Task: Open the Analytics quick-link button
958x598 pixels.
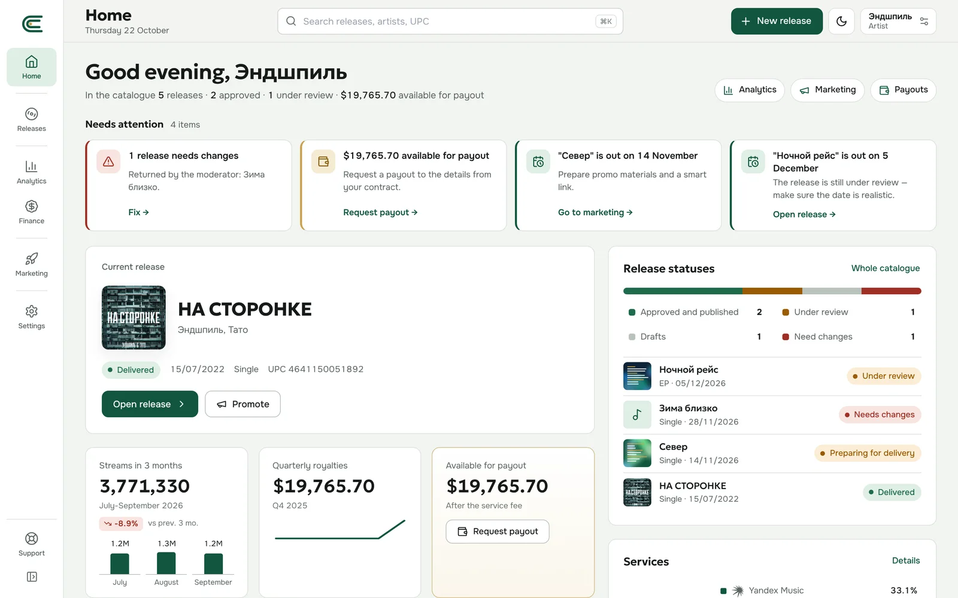Action: point(750,90)
